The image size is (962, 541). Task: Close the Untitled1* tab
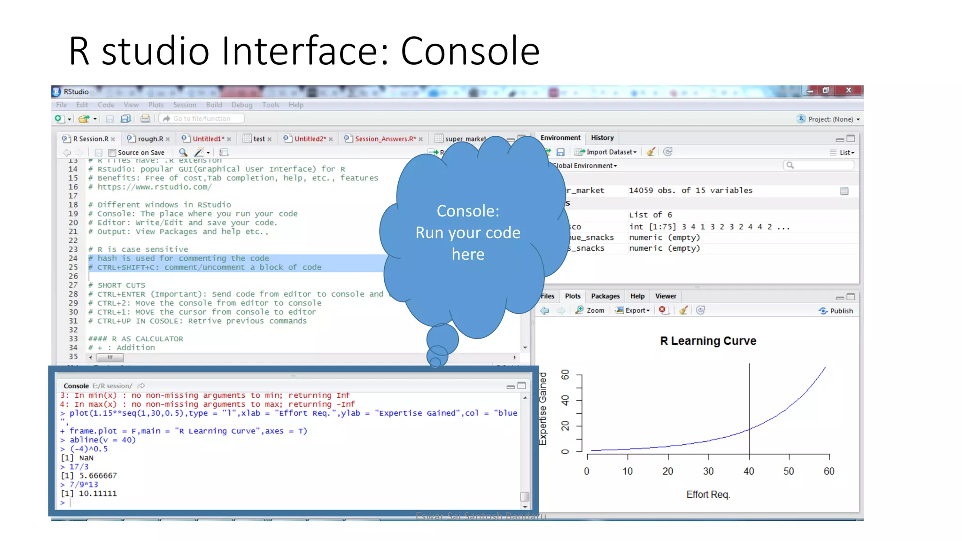coord(229,139)
